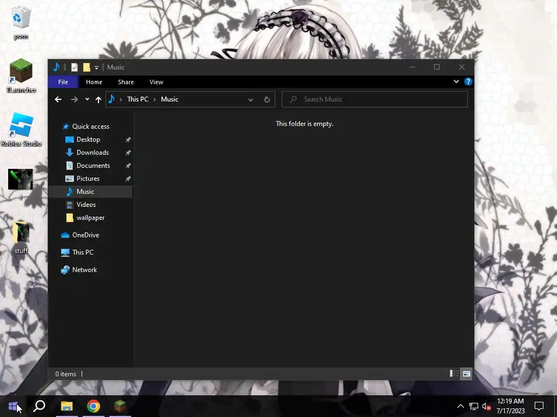Open the recent locations dropdown
Image resolution: width=557 pixels, height=417 pixels.
[x=87, y=99]
